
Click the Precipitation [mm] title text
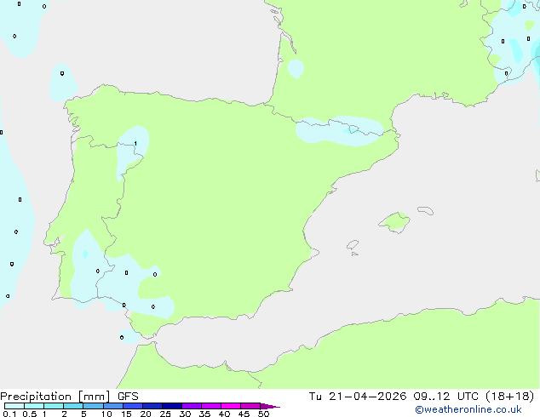(55, 397)
